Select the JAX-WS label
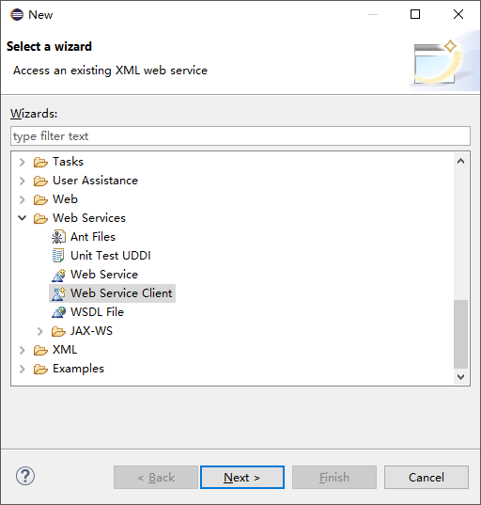Viewport: 481px width, 505px height. pos(91,331)
